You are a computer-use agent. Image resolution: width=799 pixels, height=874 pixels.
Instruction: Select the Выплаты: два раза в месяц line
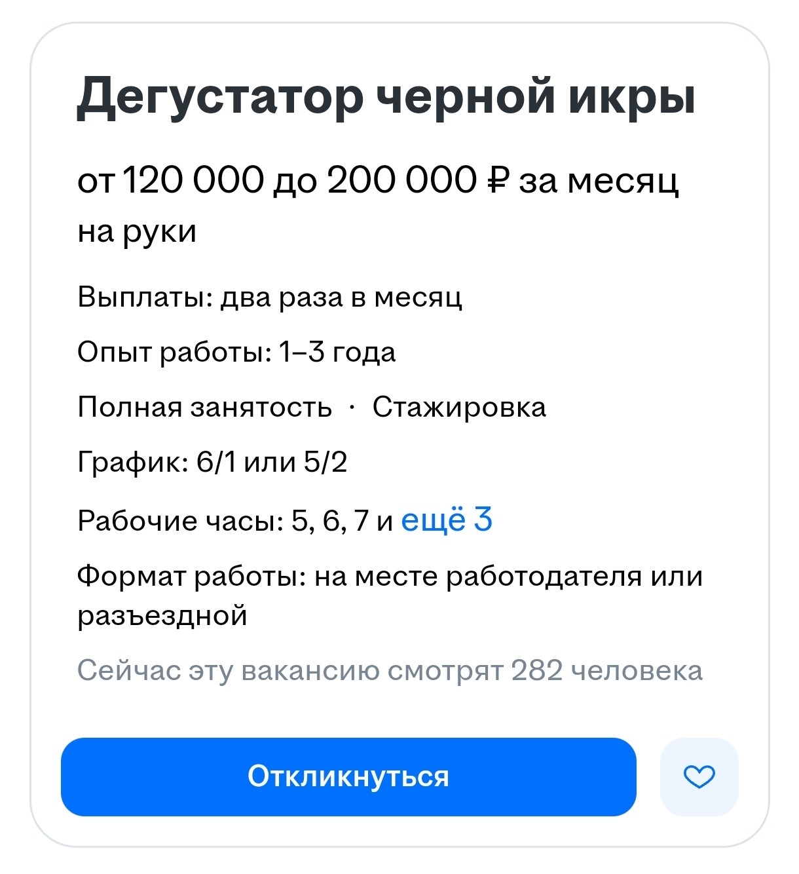point(270,297)
